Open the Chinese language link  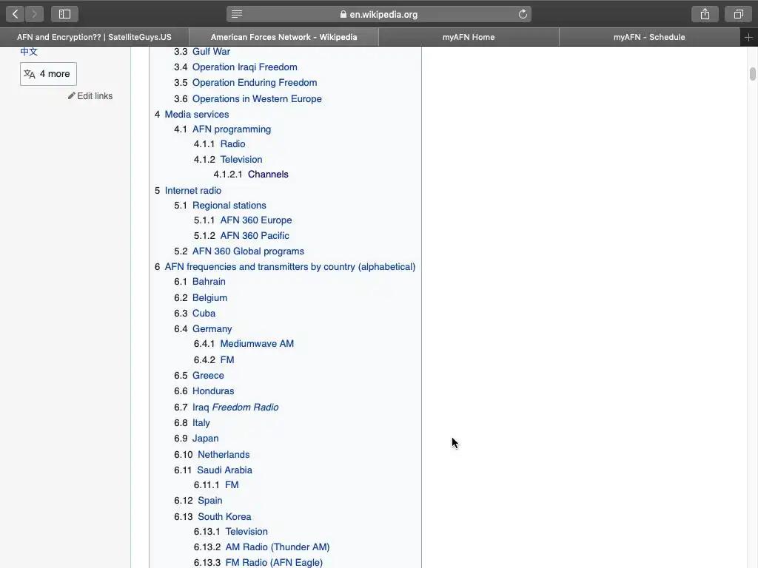click(x=29, y=52)
